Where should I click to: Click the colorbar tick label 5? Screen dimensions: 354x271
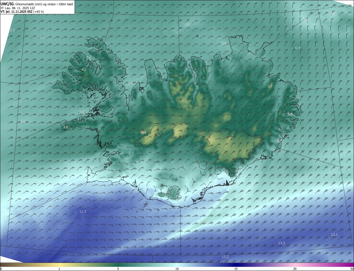(118, 269)
